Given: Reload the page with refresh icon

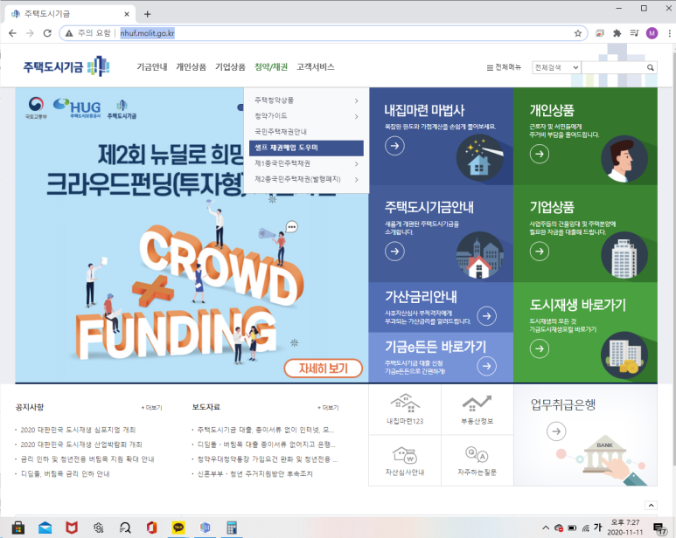Looking at the screenshot, I should tap(47, 33).
